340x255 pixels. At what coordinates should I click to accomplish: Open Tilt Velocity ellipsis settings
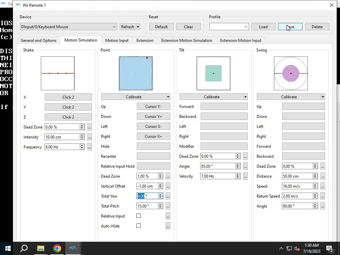tap(245, 176)
